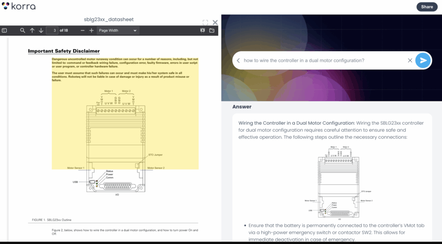Expand document viewer to fullscreen
The width and height of the screenshot is (442, 244).
tap(205, 22)
